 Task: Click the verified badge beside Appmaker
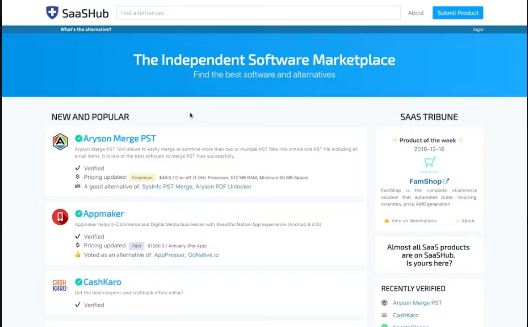click(x=79, y=214)
